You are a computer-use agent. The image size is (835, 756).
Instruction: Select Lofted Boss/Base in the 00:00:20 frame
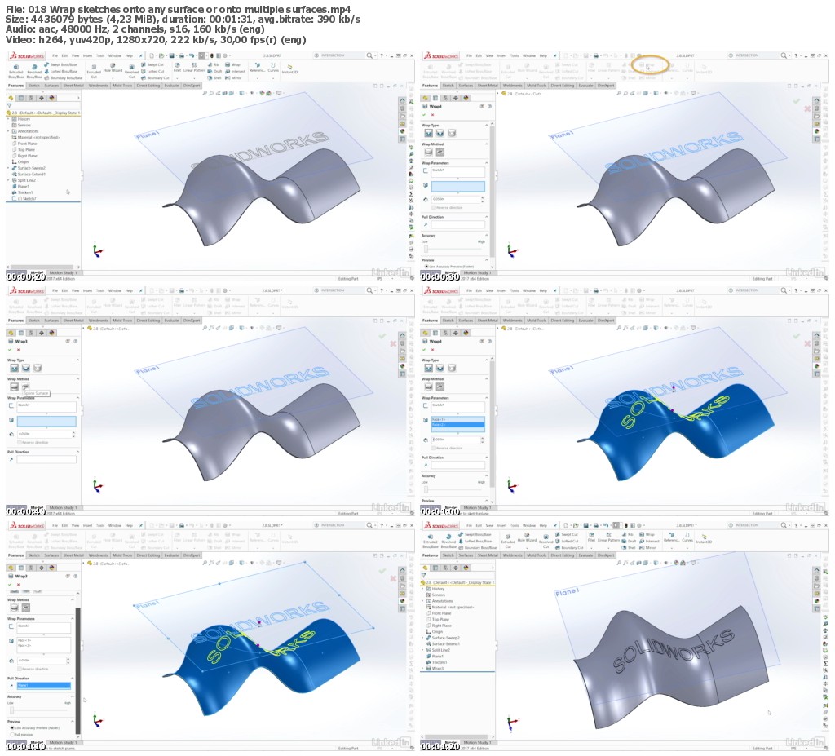(61, 71)
